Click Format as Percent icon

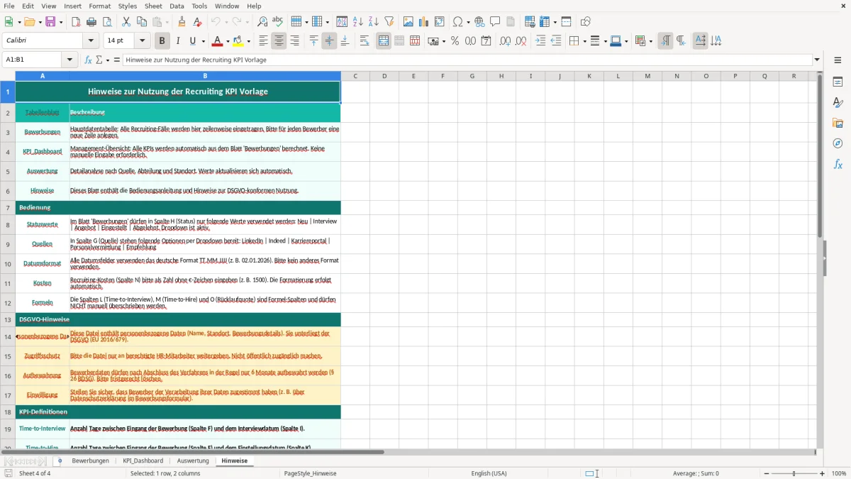coord(455,41)
